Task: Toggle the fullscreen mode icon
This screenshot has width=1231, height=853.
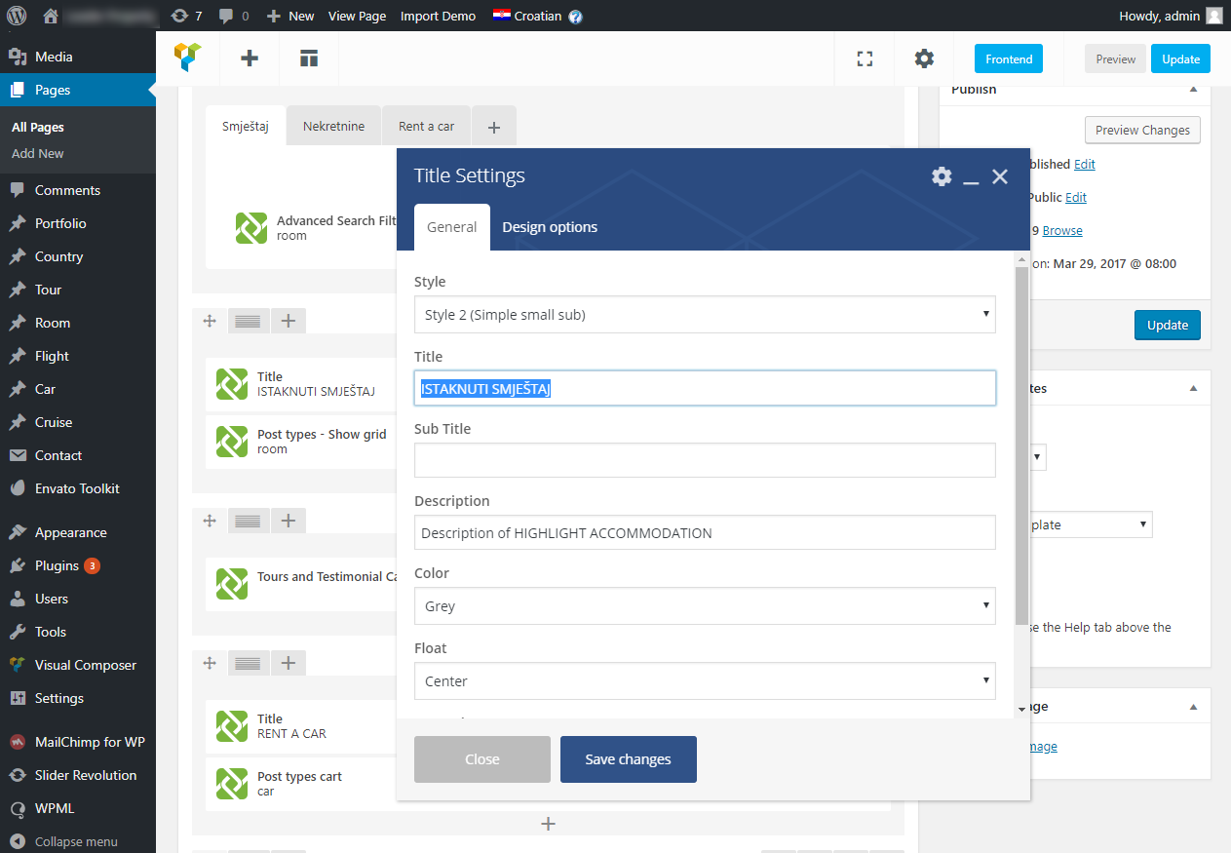Action: click(865, 58)
